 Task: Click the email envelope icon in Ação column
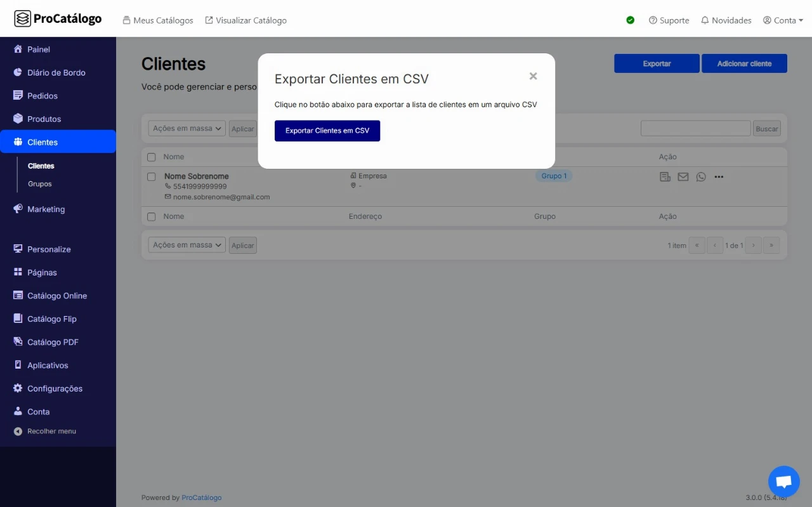tap(683, 177)
